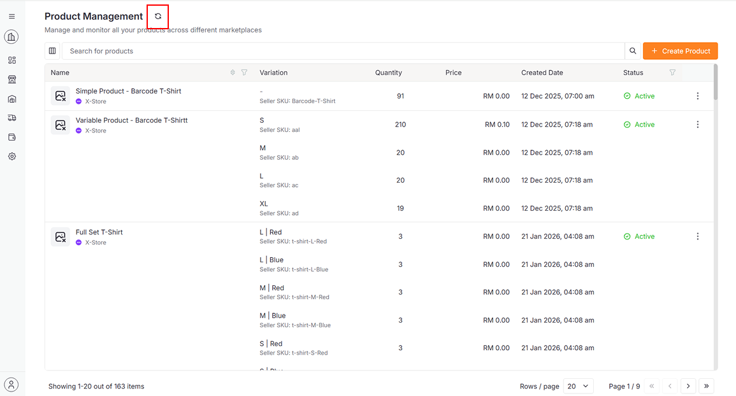Click the Create Product button
The height and width of the screenshot is (396, 736).
tap(680, 51)
